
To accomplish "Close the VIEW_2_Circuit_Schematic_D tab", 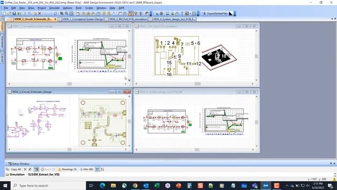I will 55,19.
